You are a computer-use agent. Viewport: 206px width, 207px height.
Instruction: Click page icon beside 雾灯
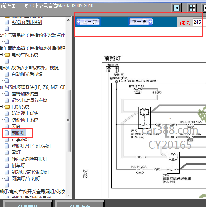pyautogui.click(x=7, y=152)
